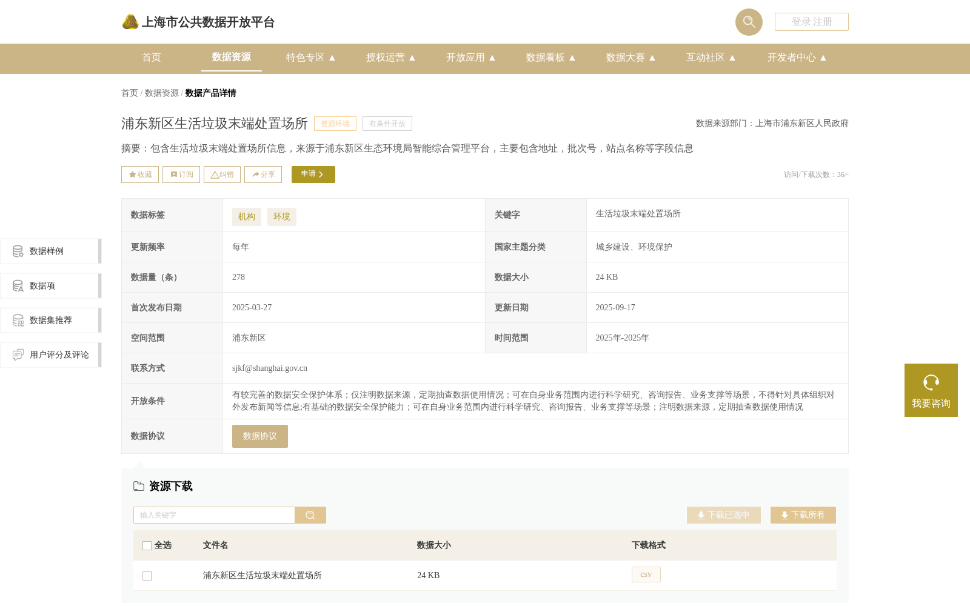The width and height of the screenshot is (970, 606).
Task: Click resource search magnifier button
Action: coord(310,515)
